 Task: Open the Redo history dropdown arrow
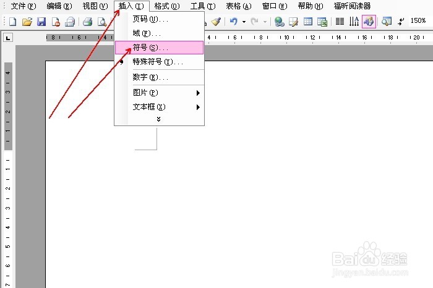pyautogui.click(x=265, y=22)
